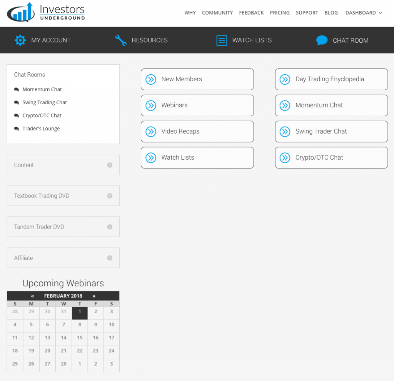Select the Community menu item

click(217, 13)
